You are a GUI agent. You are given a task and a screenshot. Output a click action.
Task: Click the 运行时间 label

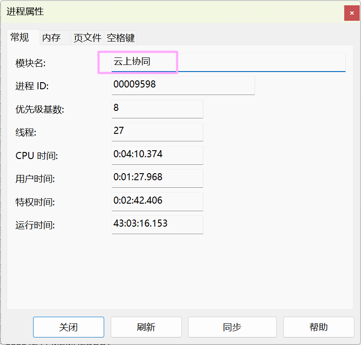(35, 225)
